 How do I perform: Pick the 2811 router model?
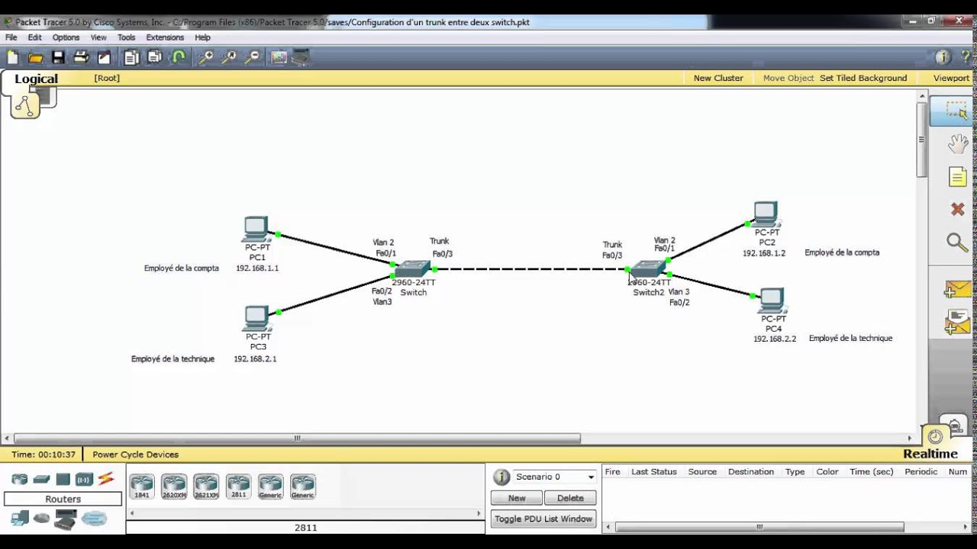[x=238, y=486]
